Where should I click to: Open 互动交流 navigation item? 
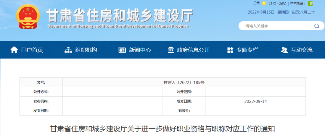(302, 50)
